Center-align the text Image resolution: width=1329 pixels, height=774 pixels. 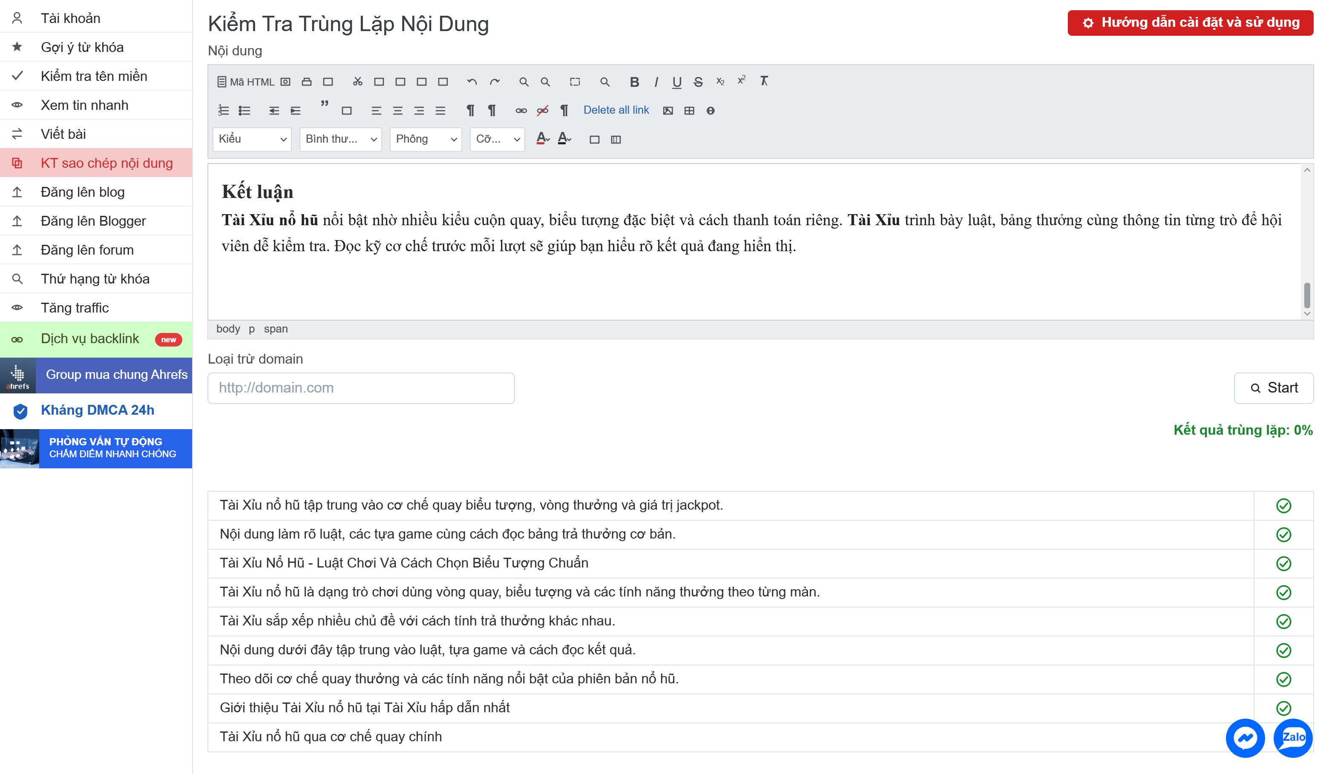click(x=398, y=111)
